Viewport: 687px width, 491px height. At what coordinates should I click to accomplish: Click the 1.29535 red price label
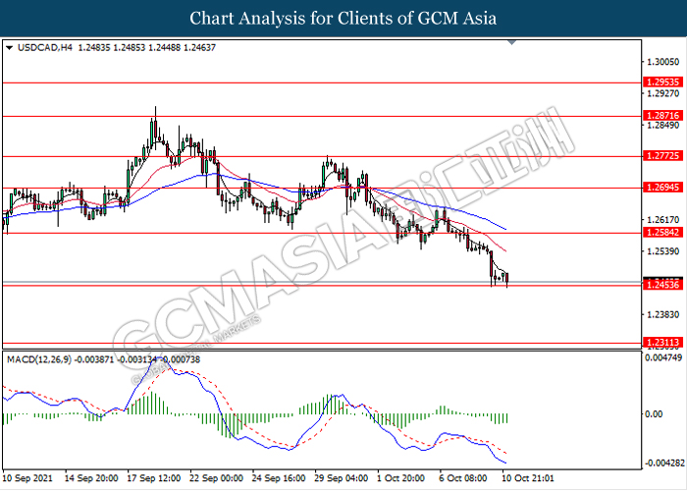[663, 82]
